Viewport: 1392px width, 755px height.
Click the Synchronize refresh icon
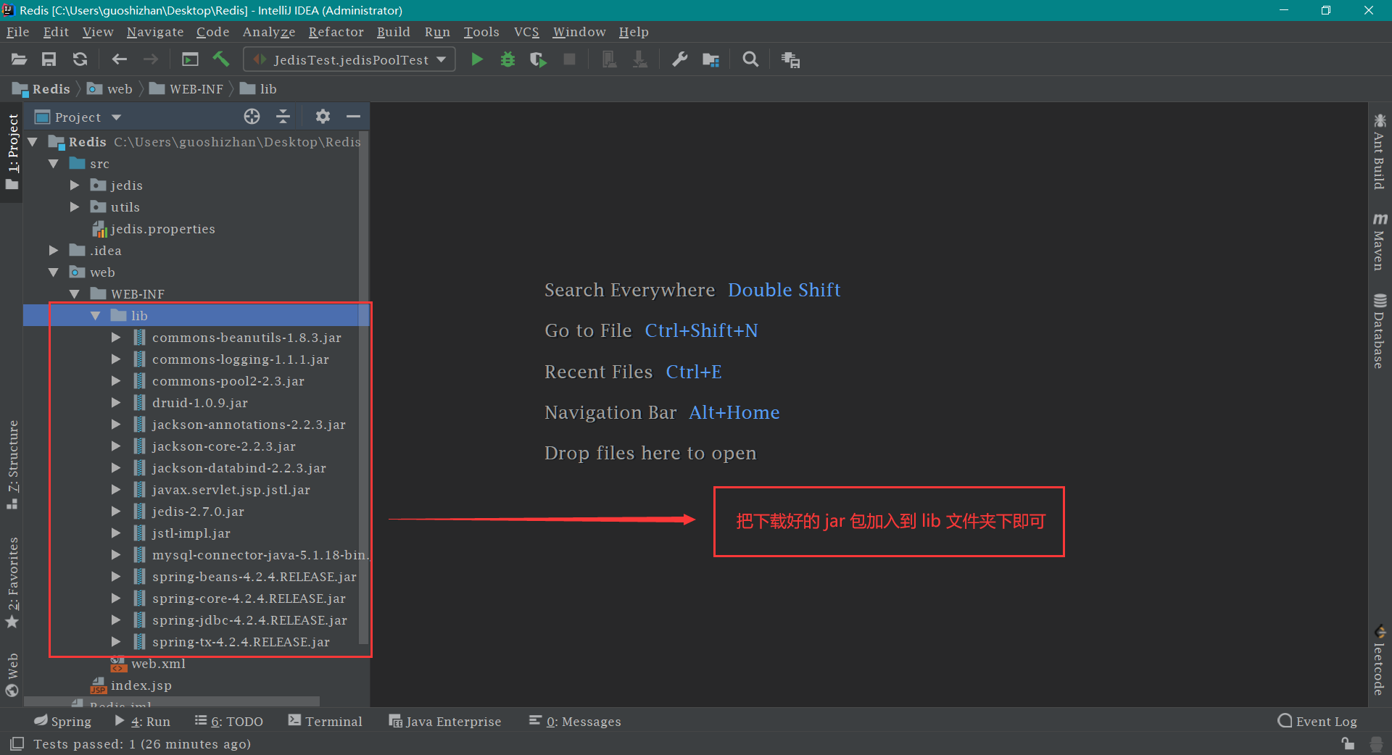tap(80, 59)
